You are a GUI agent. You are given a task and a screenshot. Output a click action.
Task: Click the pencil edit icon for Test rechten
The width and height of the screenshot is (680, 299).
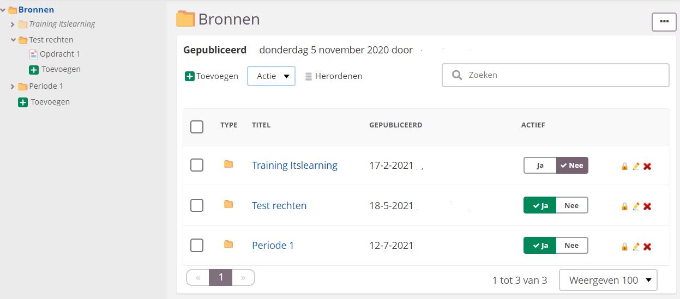[x=636, y=206]
